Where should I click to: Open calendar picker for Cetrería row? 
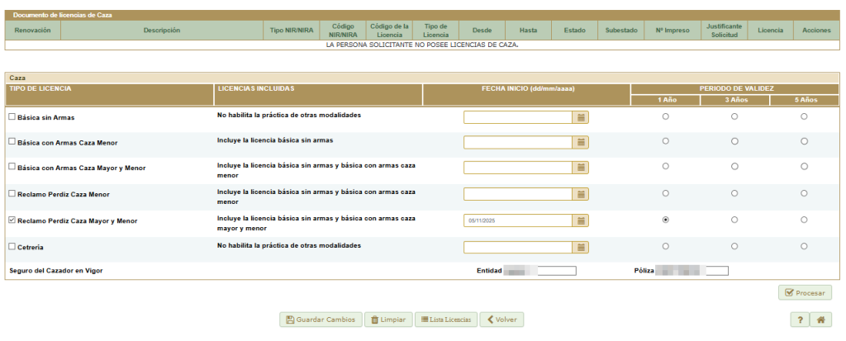pyautogui.click(x=581, y=247)
